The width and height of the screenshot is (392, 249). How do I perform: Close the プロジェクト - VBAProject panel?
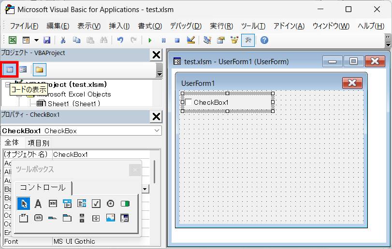coord(156,55)
